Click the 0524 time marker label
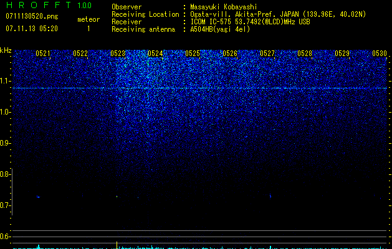This screenshot has height=249, width=392. point(155,54)
